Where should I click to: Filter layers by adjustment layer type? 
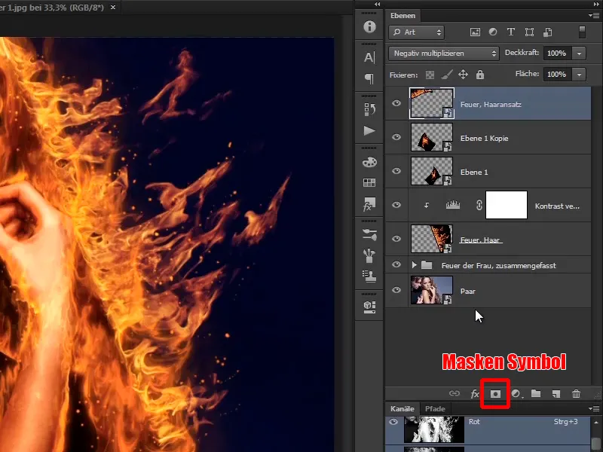point(493,32)
